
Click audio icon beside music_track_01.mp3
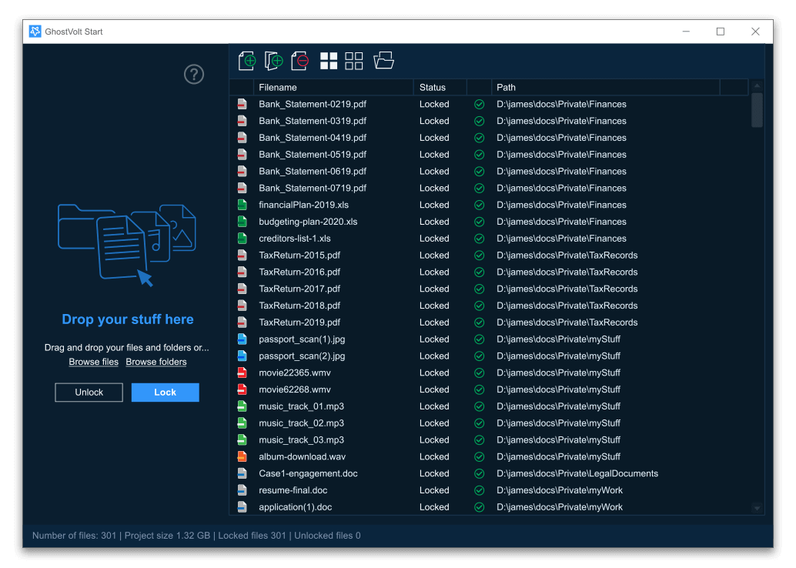click(x=242, y=406)
